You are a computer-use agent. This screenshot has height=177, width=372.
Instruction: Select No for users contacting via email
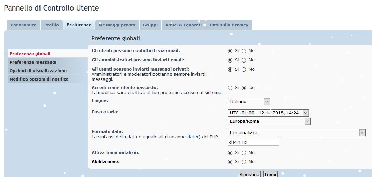[244, 51]
